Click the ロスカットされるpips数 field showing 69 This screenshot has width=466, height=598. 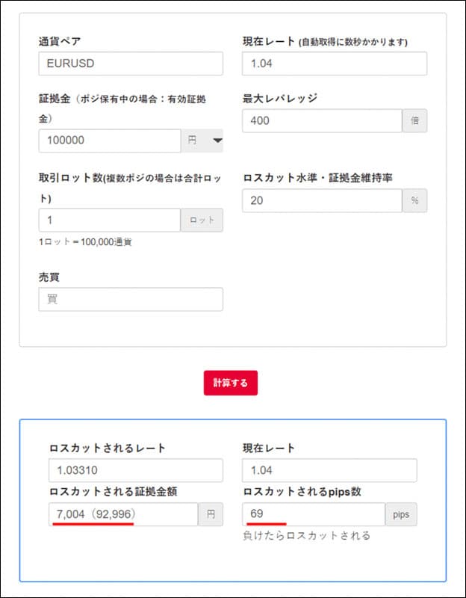[x=314, y=514]
